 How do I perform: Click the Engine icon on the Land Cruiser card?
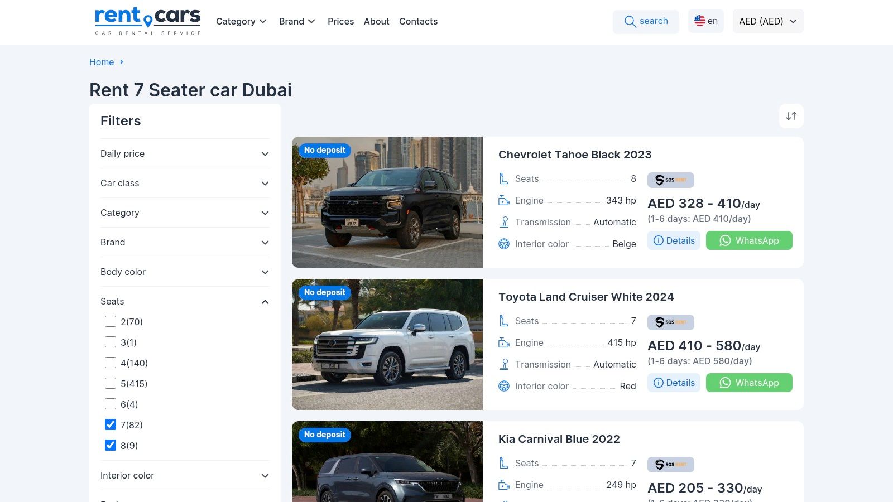pyautogui.click(x=504, y=342)
